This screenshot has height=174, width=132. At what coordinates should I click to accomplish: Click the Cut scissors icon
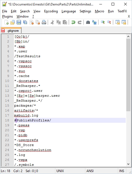(52, 22)
